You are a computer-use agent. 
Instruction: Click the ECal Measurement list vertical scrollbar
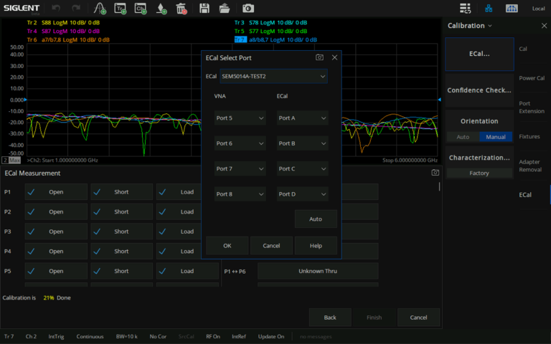[x=439, y=188]
